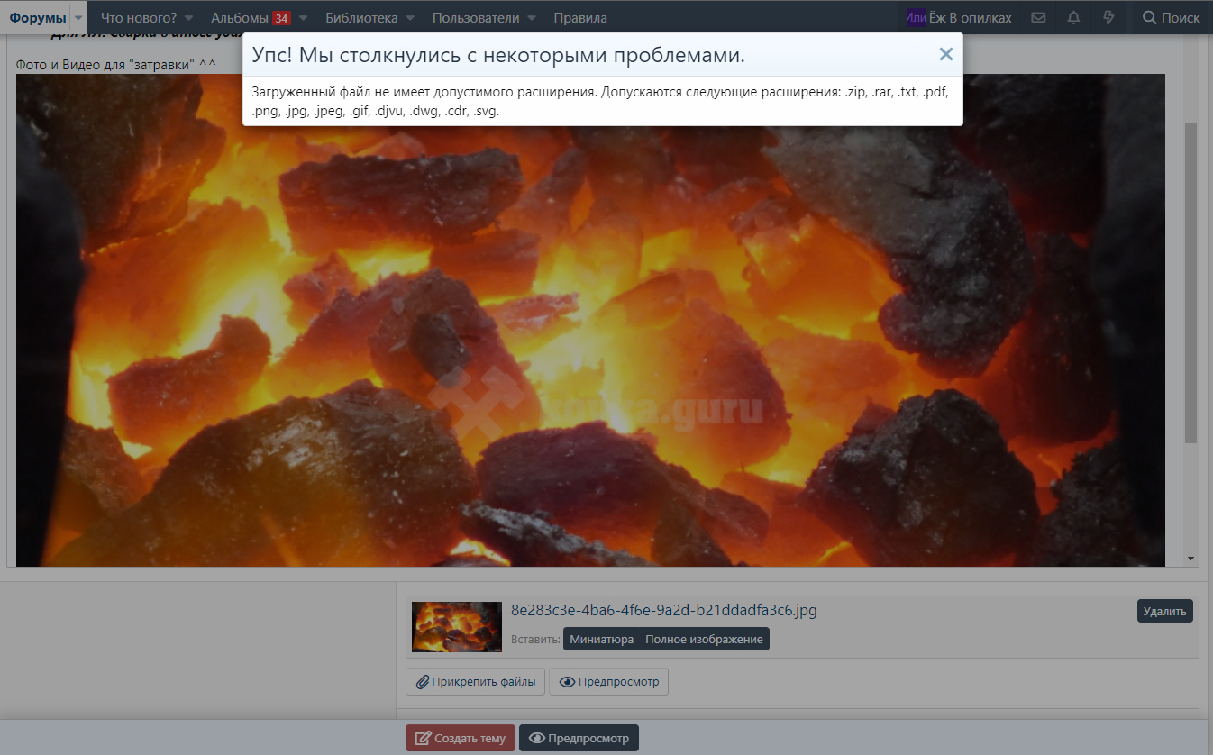The height and width of the screenshot is (755, 1213).
Task: Close the error popup with X
Action: pyautogui.click(x=945, y=54)
